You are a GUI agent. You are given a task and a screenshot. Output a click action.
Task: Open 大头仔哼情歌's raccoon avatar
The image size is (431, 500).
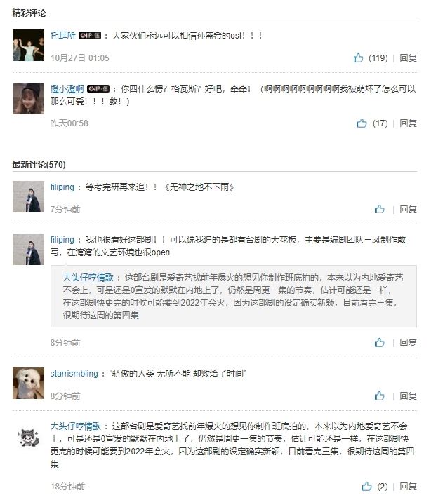click(29, 436)
